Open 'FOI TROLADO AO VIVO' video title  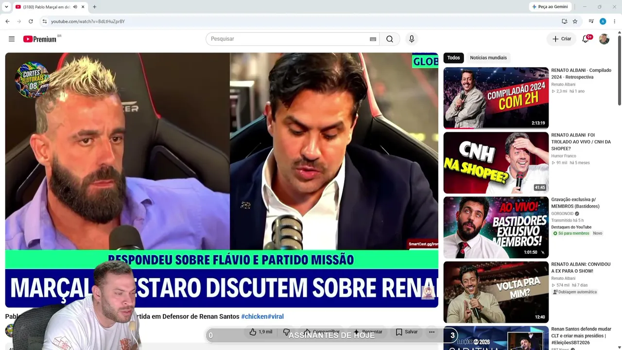[x=581, y=142]
